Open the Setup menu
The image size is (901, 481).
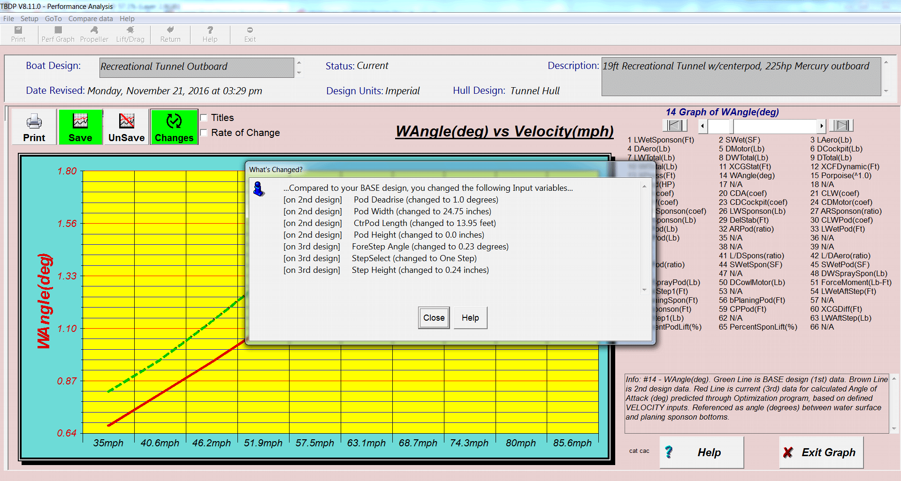[x=29, y=19]
